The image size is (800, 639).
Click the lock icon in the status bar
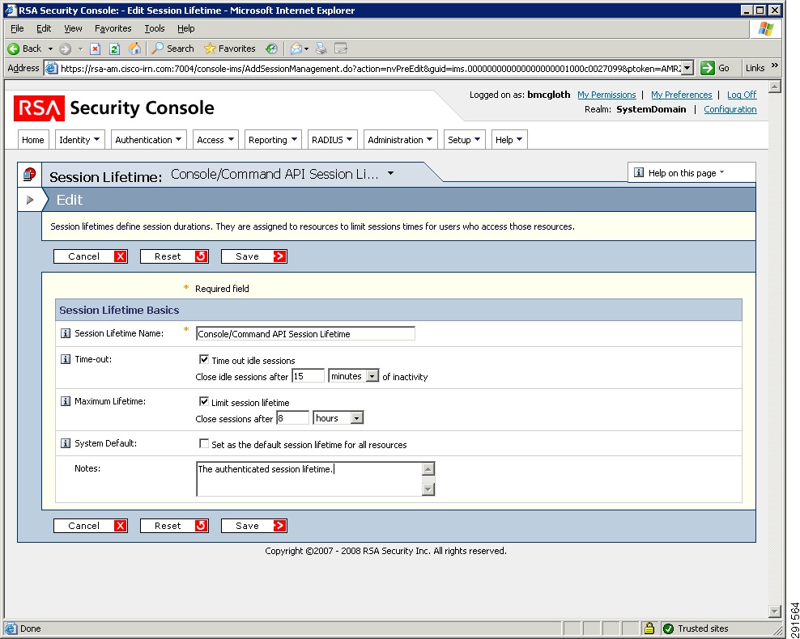coord(649,628)
